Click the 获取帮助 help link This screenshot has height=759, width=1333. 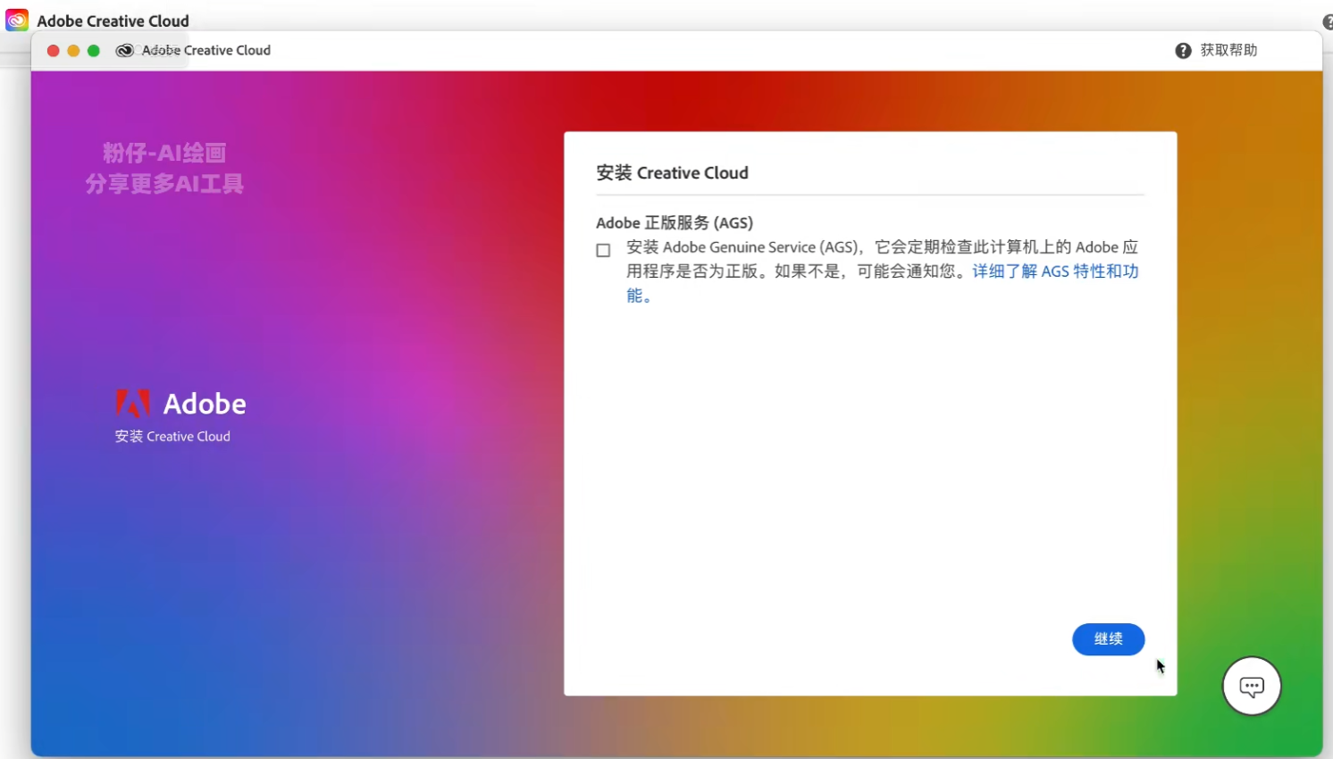coord(1228,50)
